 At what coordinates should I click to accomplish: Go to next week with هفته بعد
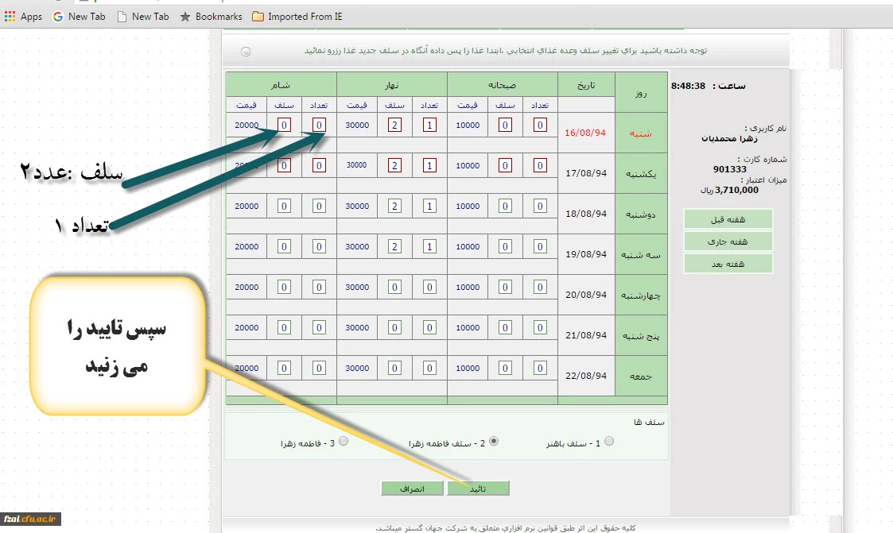point(728,264)
